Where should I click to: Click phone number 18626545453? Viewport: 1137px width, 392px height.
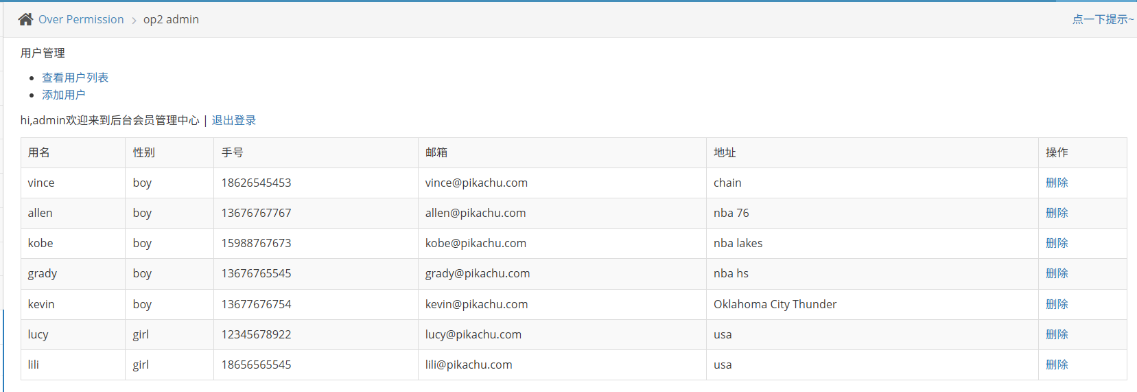(257, 183)
